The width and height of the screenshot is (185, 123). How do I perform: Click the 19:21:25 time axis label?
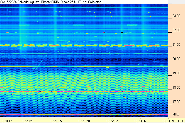coord(56,121)
